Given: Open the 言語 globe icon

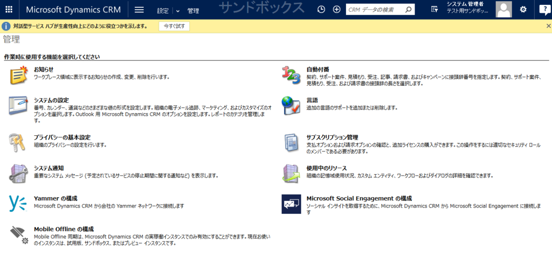Looking at the screenshot, I should [x=291, y=106].
